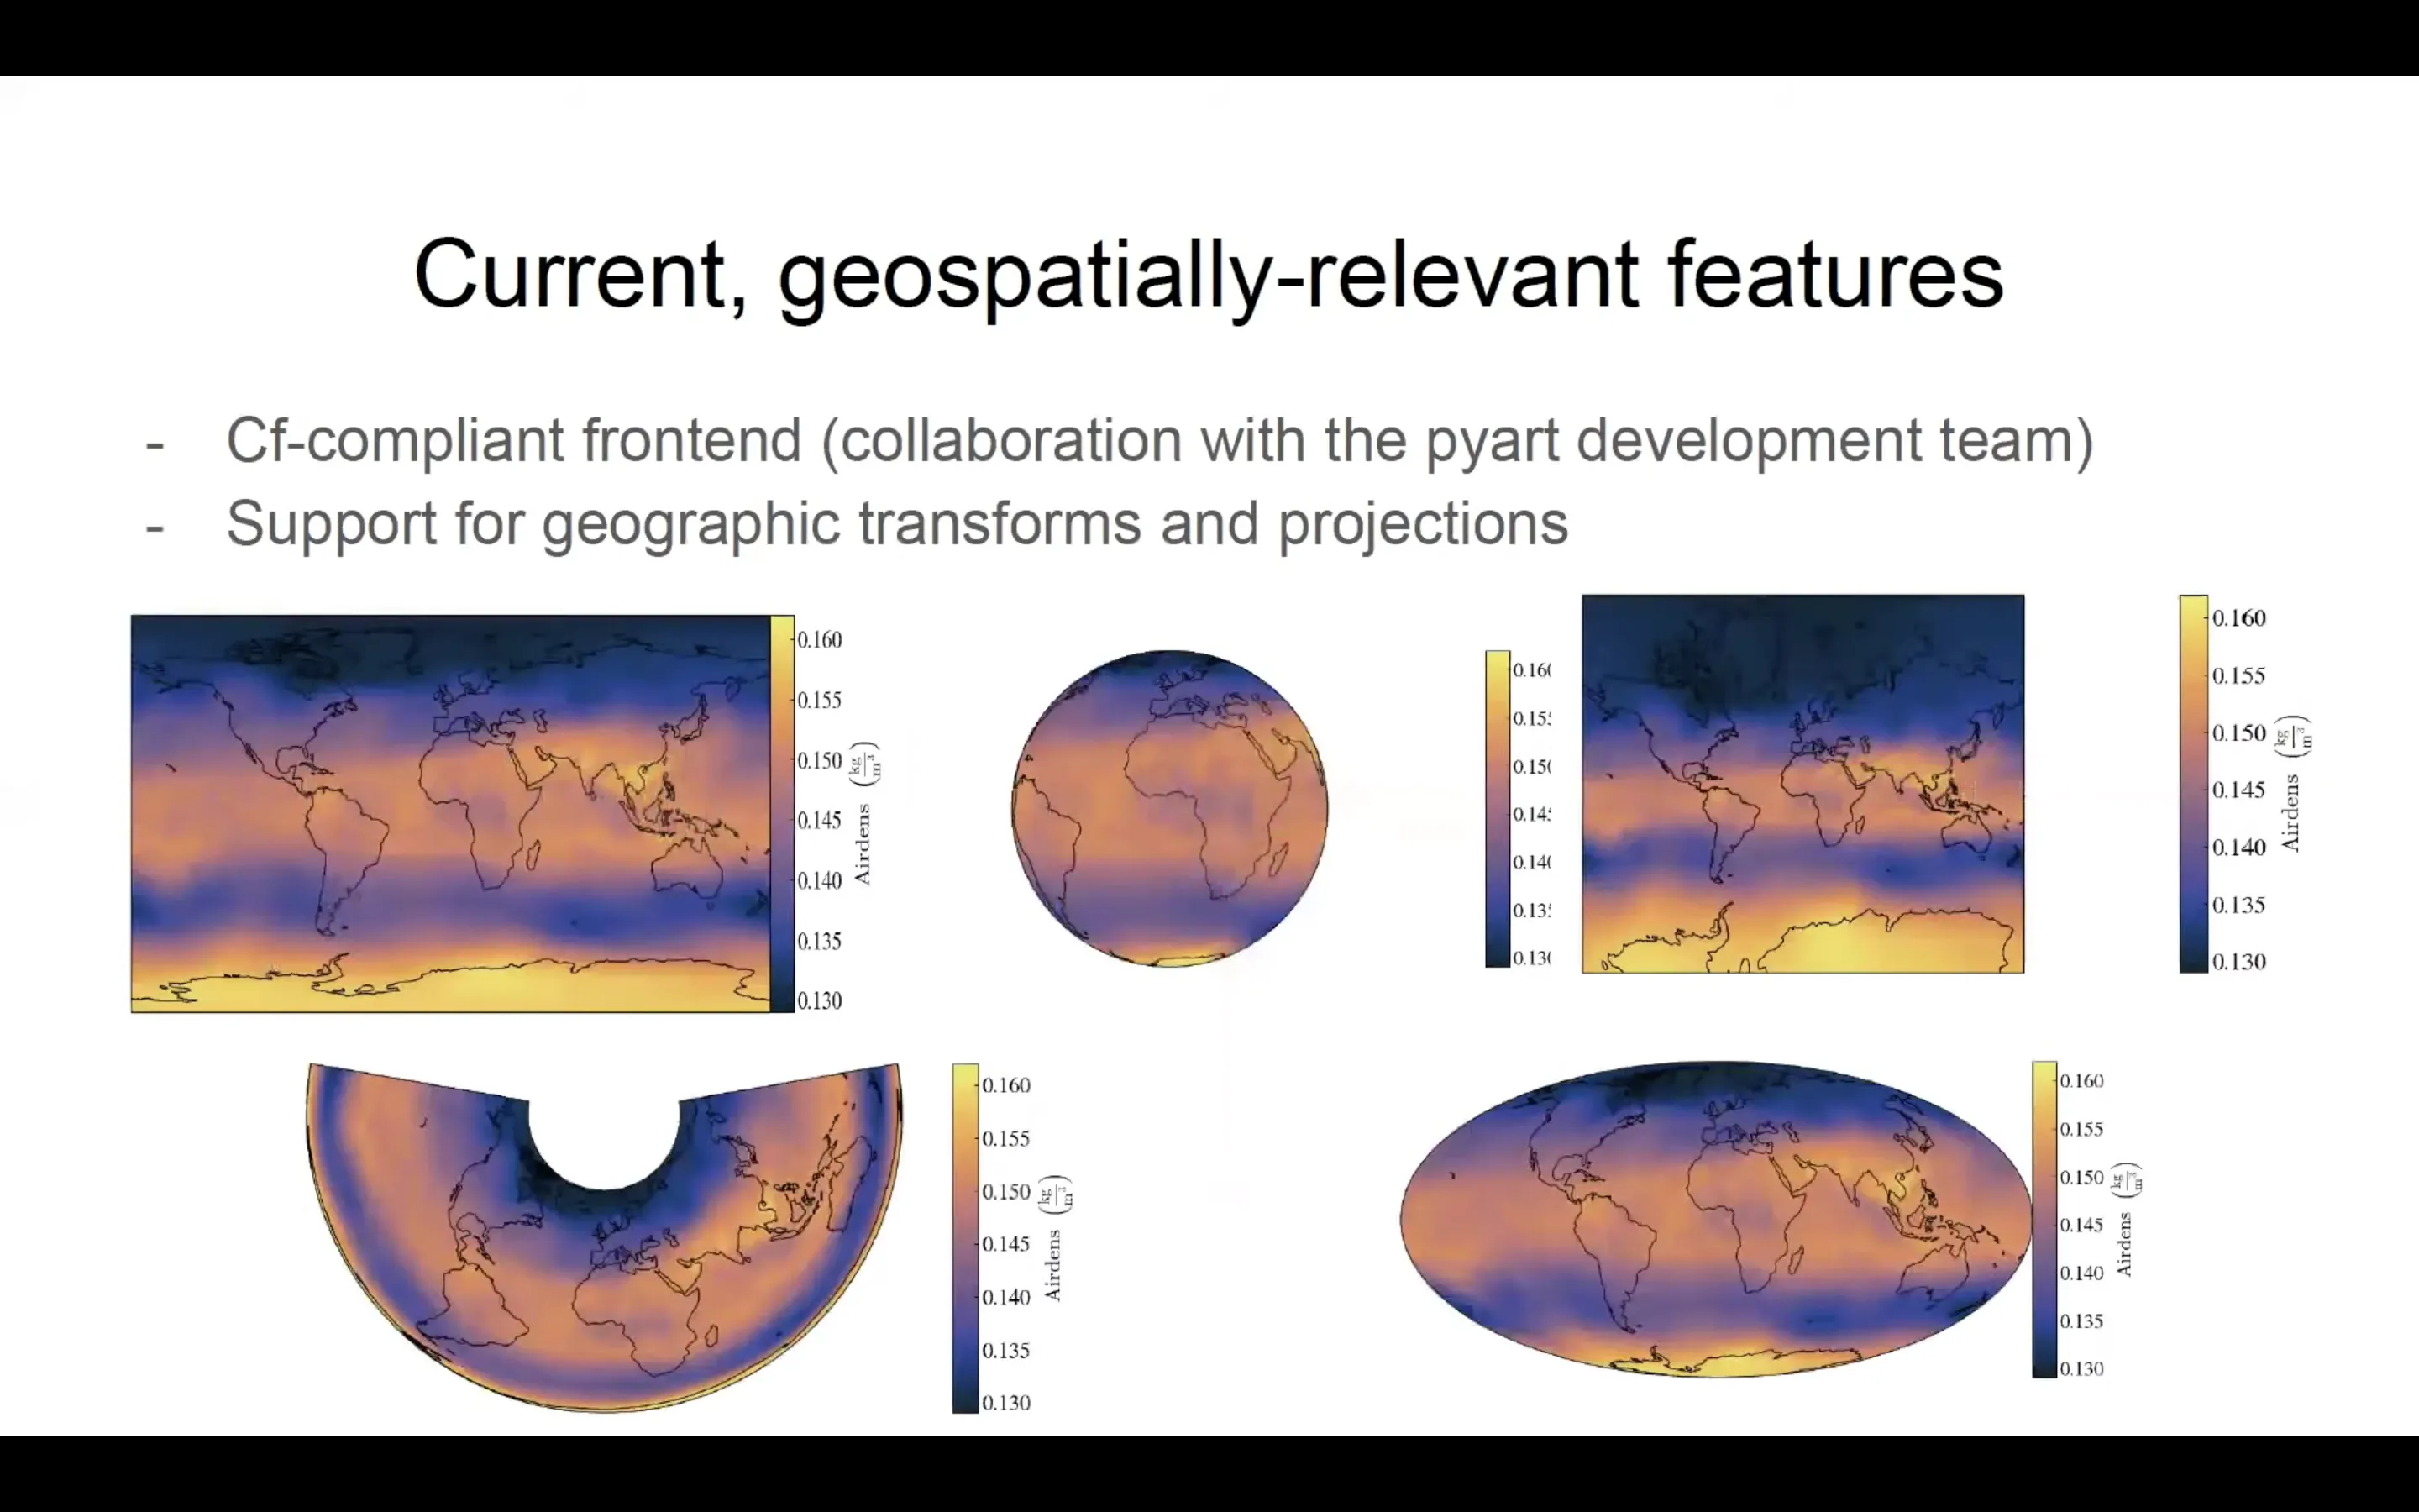Click the 0.160 tick on far-right colorbar
Screen dimensions: 2419x1512
click(x=2238, y=618)
